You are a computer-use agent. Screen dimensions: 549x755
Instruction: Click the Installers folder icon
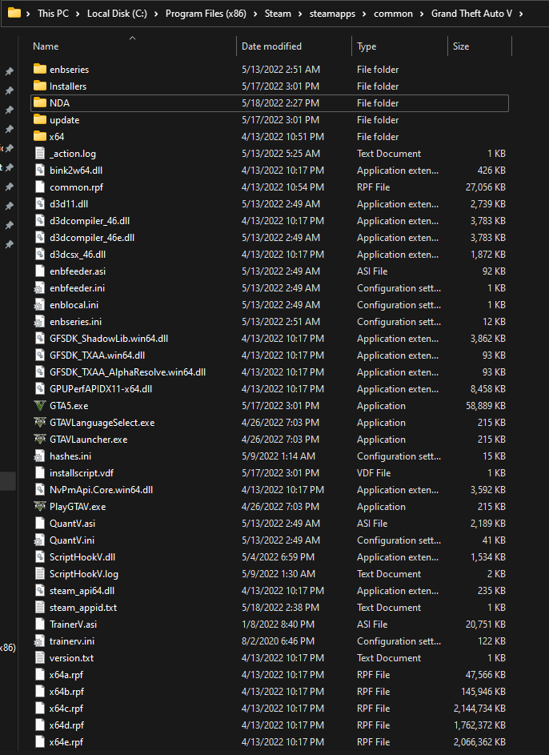pos(40,86)
